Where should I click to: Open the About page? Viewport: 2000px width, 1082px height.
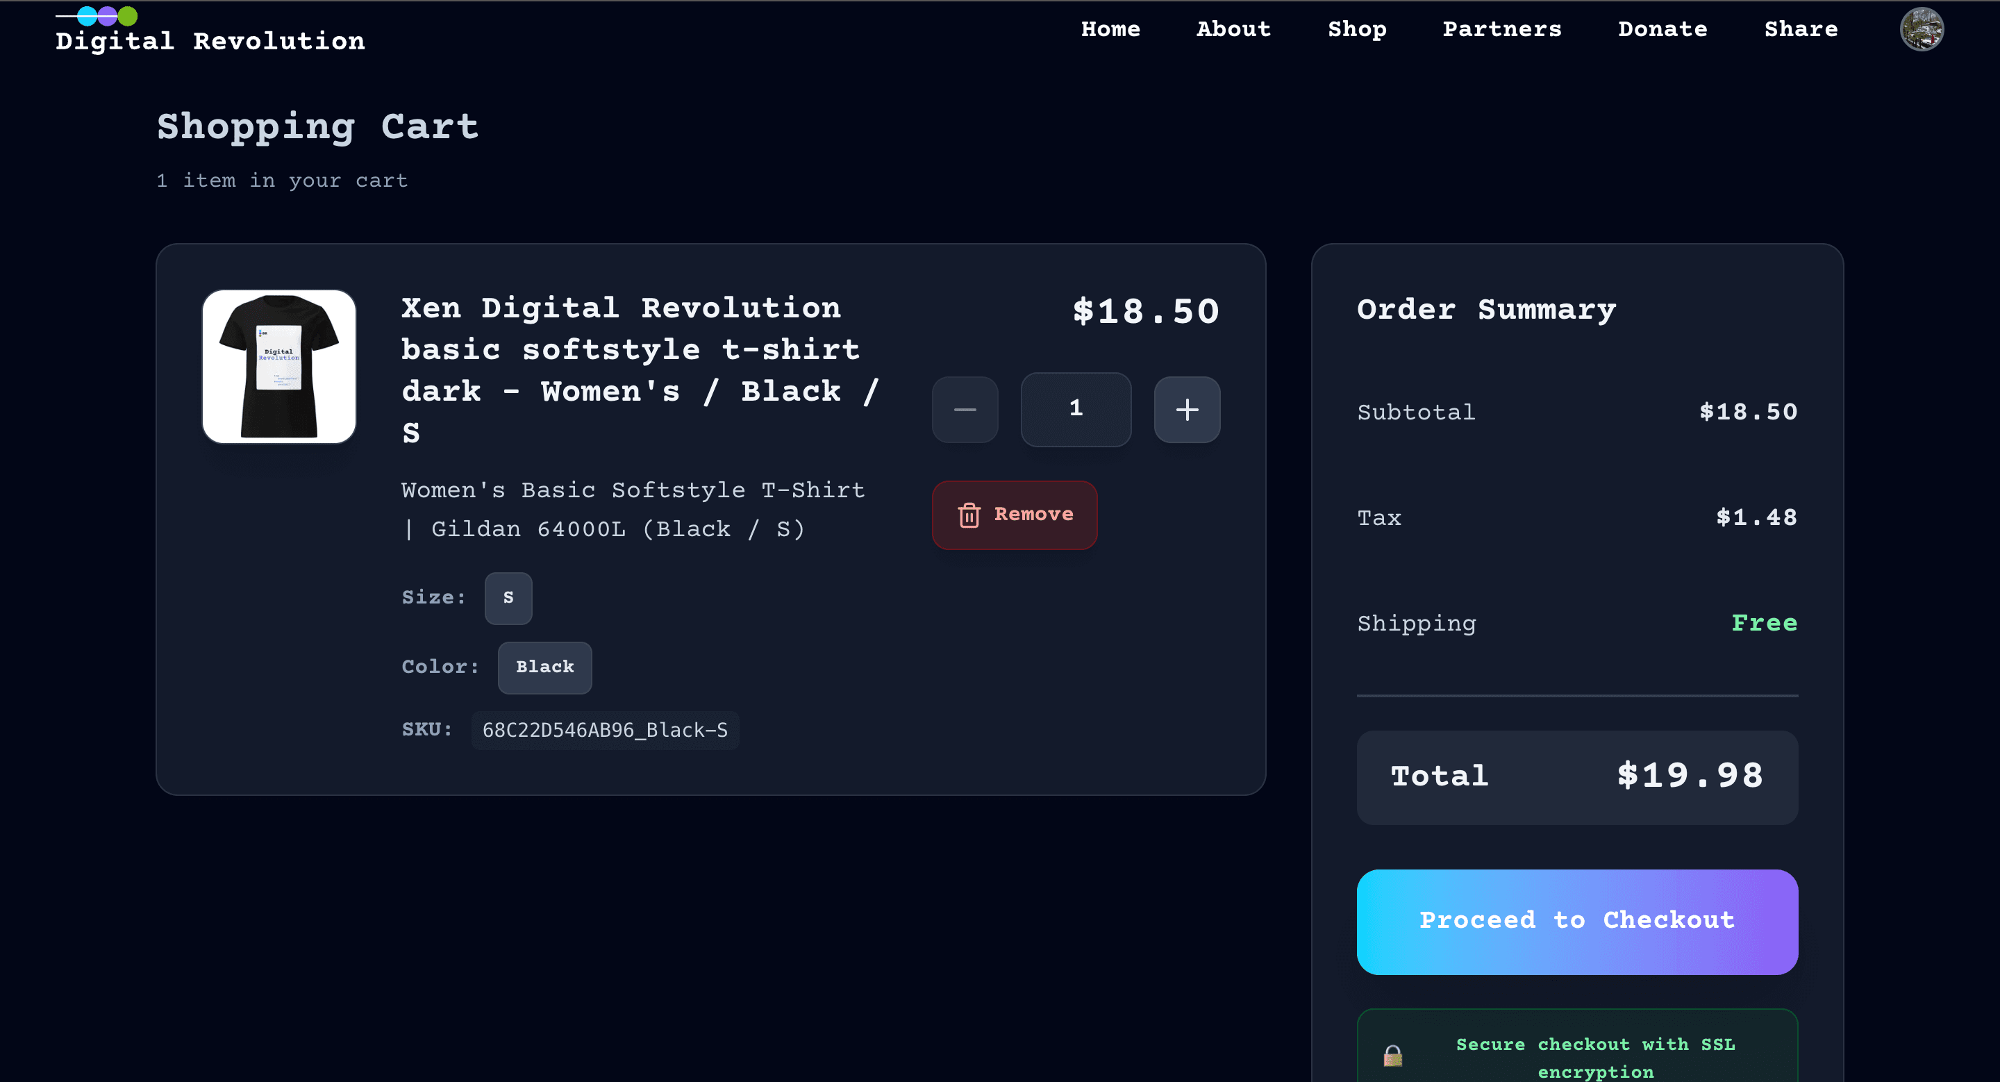point(1233,29)
